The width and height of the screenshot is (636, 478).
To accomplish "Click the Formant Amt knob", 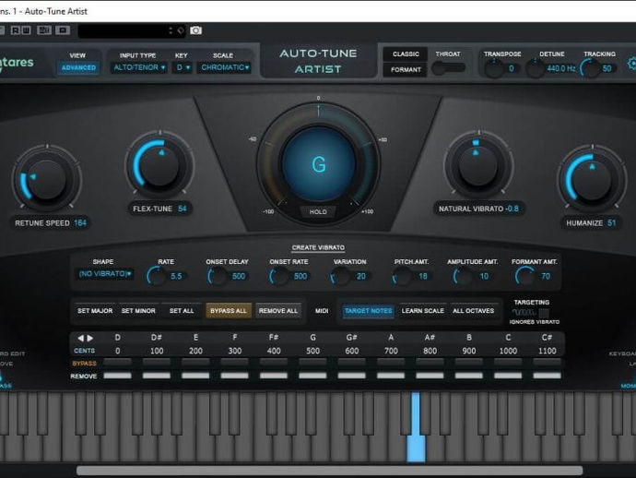I will [525, 277].
